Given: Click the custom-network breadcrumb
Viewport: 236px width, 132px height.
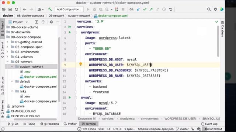Looking at the screenshot, I should [x=79, y=16].
